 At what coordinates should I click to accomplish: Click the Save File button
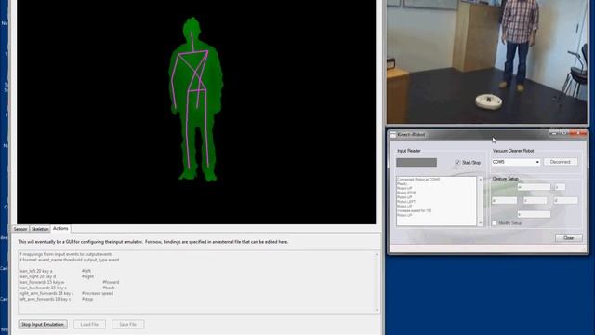pos(128,325)
